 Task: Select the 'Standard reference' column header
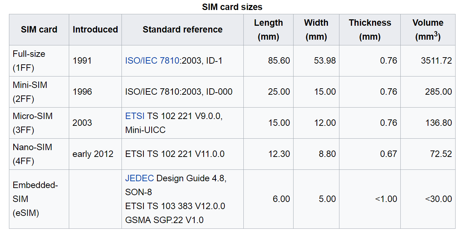(x=182, y=30)
